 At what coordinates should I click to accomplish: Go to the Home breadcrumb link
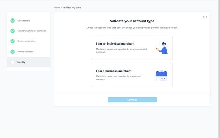[57, 8]
